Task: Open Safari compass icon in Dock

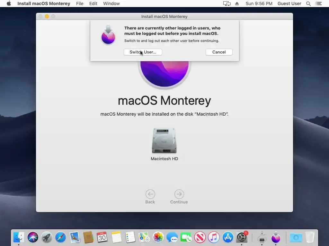Action: pyautogui.click(x=60, y=237)
